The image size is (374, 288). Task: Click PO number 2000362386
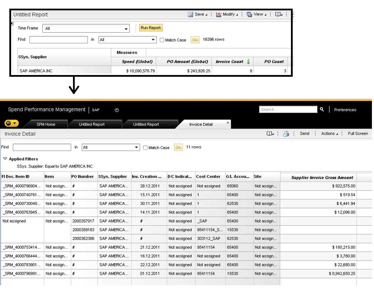83,239
